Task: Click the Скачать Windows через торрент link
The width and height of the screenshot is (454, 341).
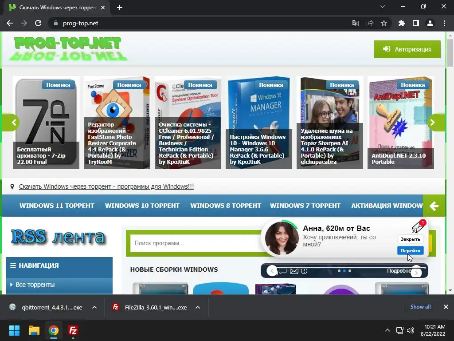Action: 106,186
